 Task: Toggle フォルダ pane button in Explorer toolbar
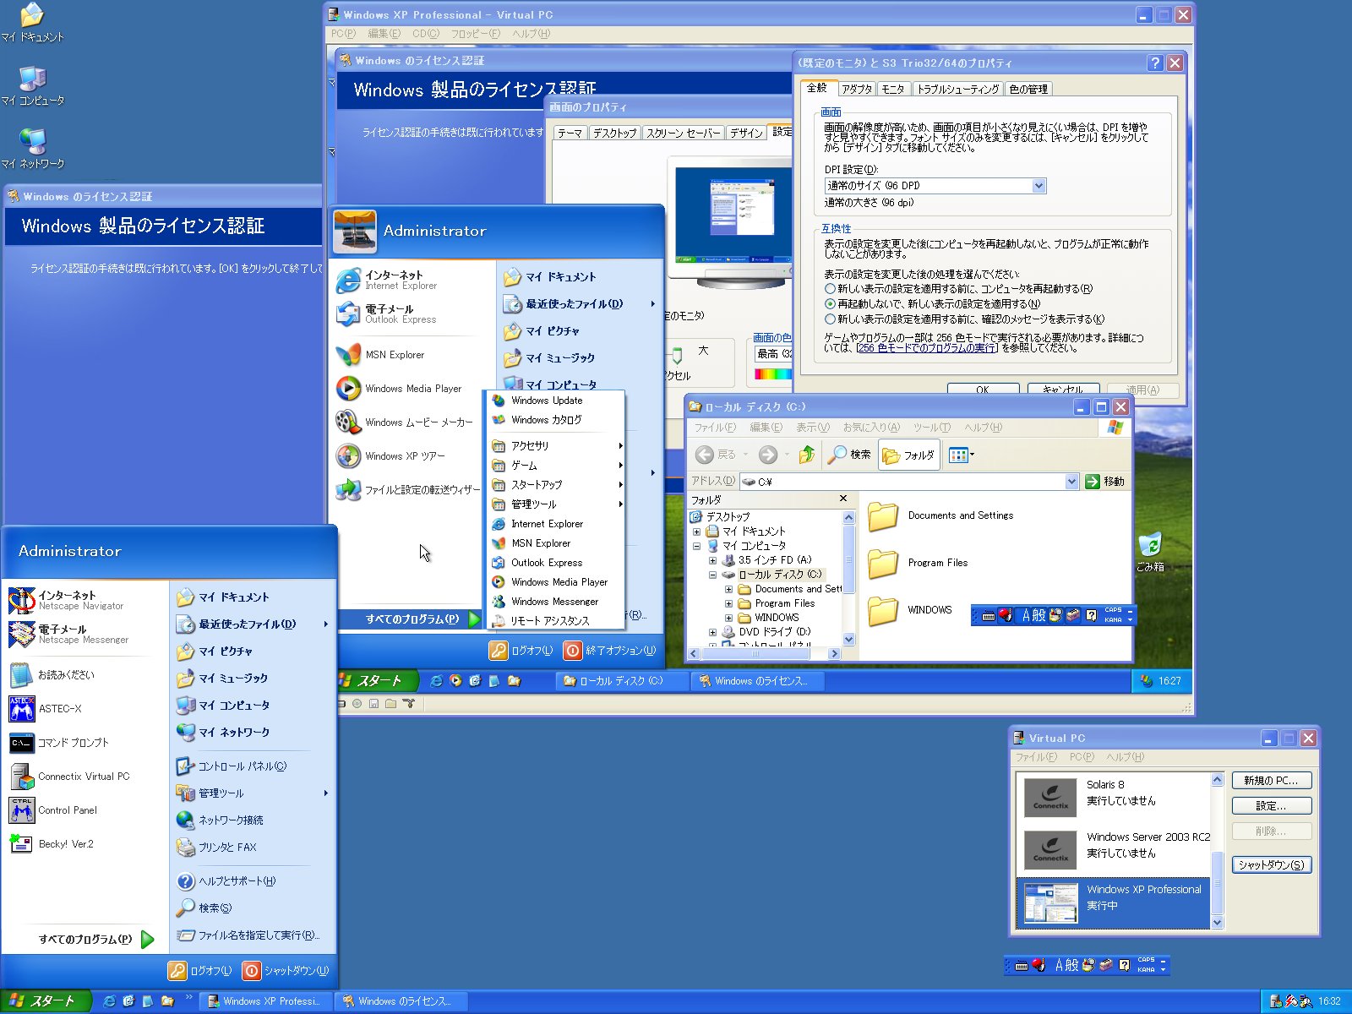(x=909, y=455)
